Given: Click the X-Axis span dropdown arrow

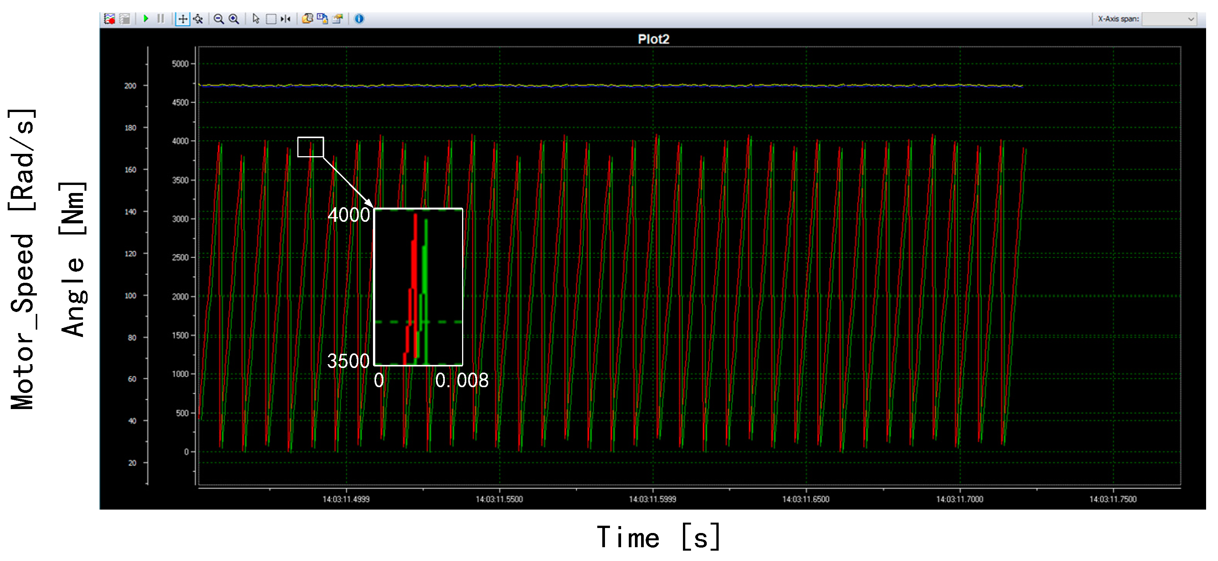Looking at the screenshot, I should (x=1191, y=19).
